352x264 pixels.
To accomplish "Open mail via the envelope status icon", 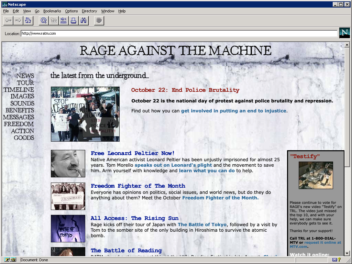I will (x=335, y=260).
